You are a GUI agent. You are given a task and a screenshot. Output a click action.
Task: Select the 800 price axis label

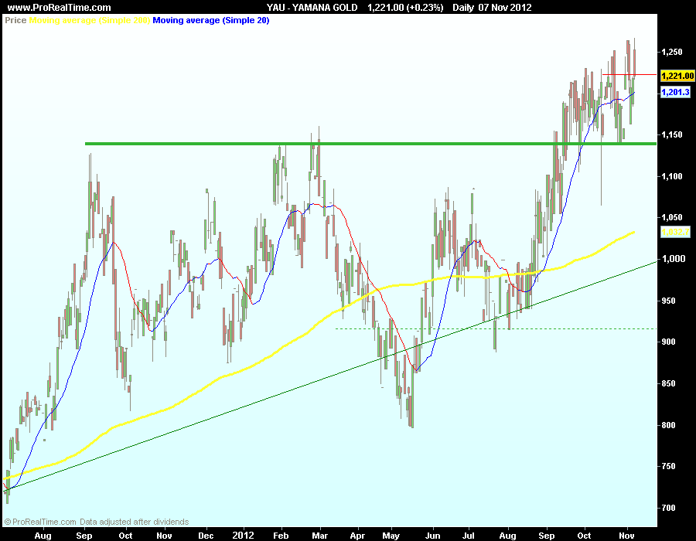pos(668,425)
